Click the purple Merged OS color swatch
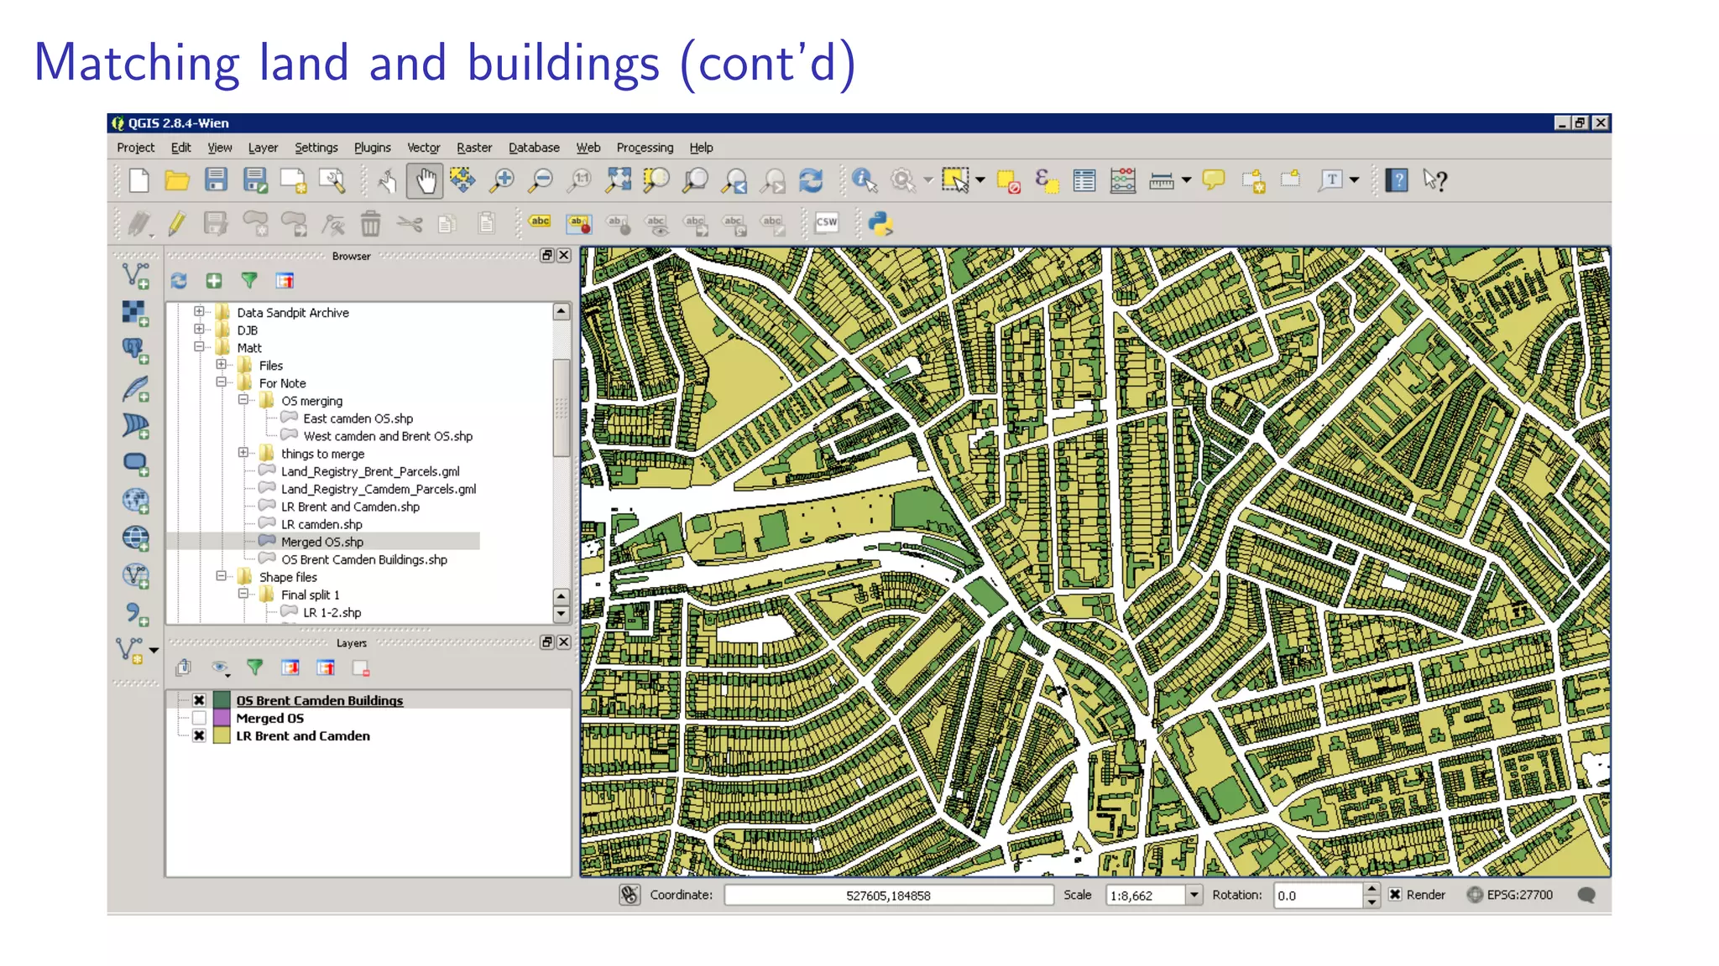The image size is (1719, 966). point(222,718)
